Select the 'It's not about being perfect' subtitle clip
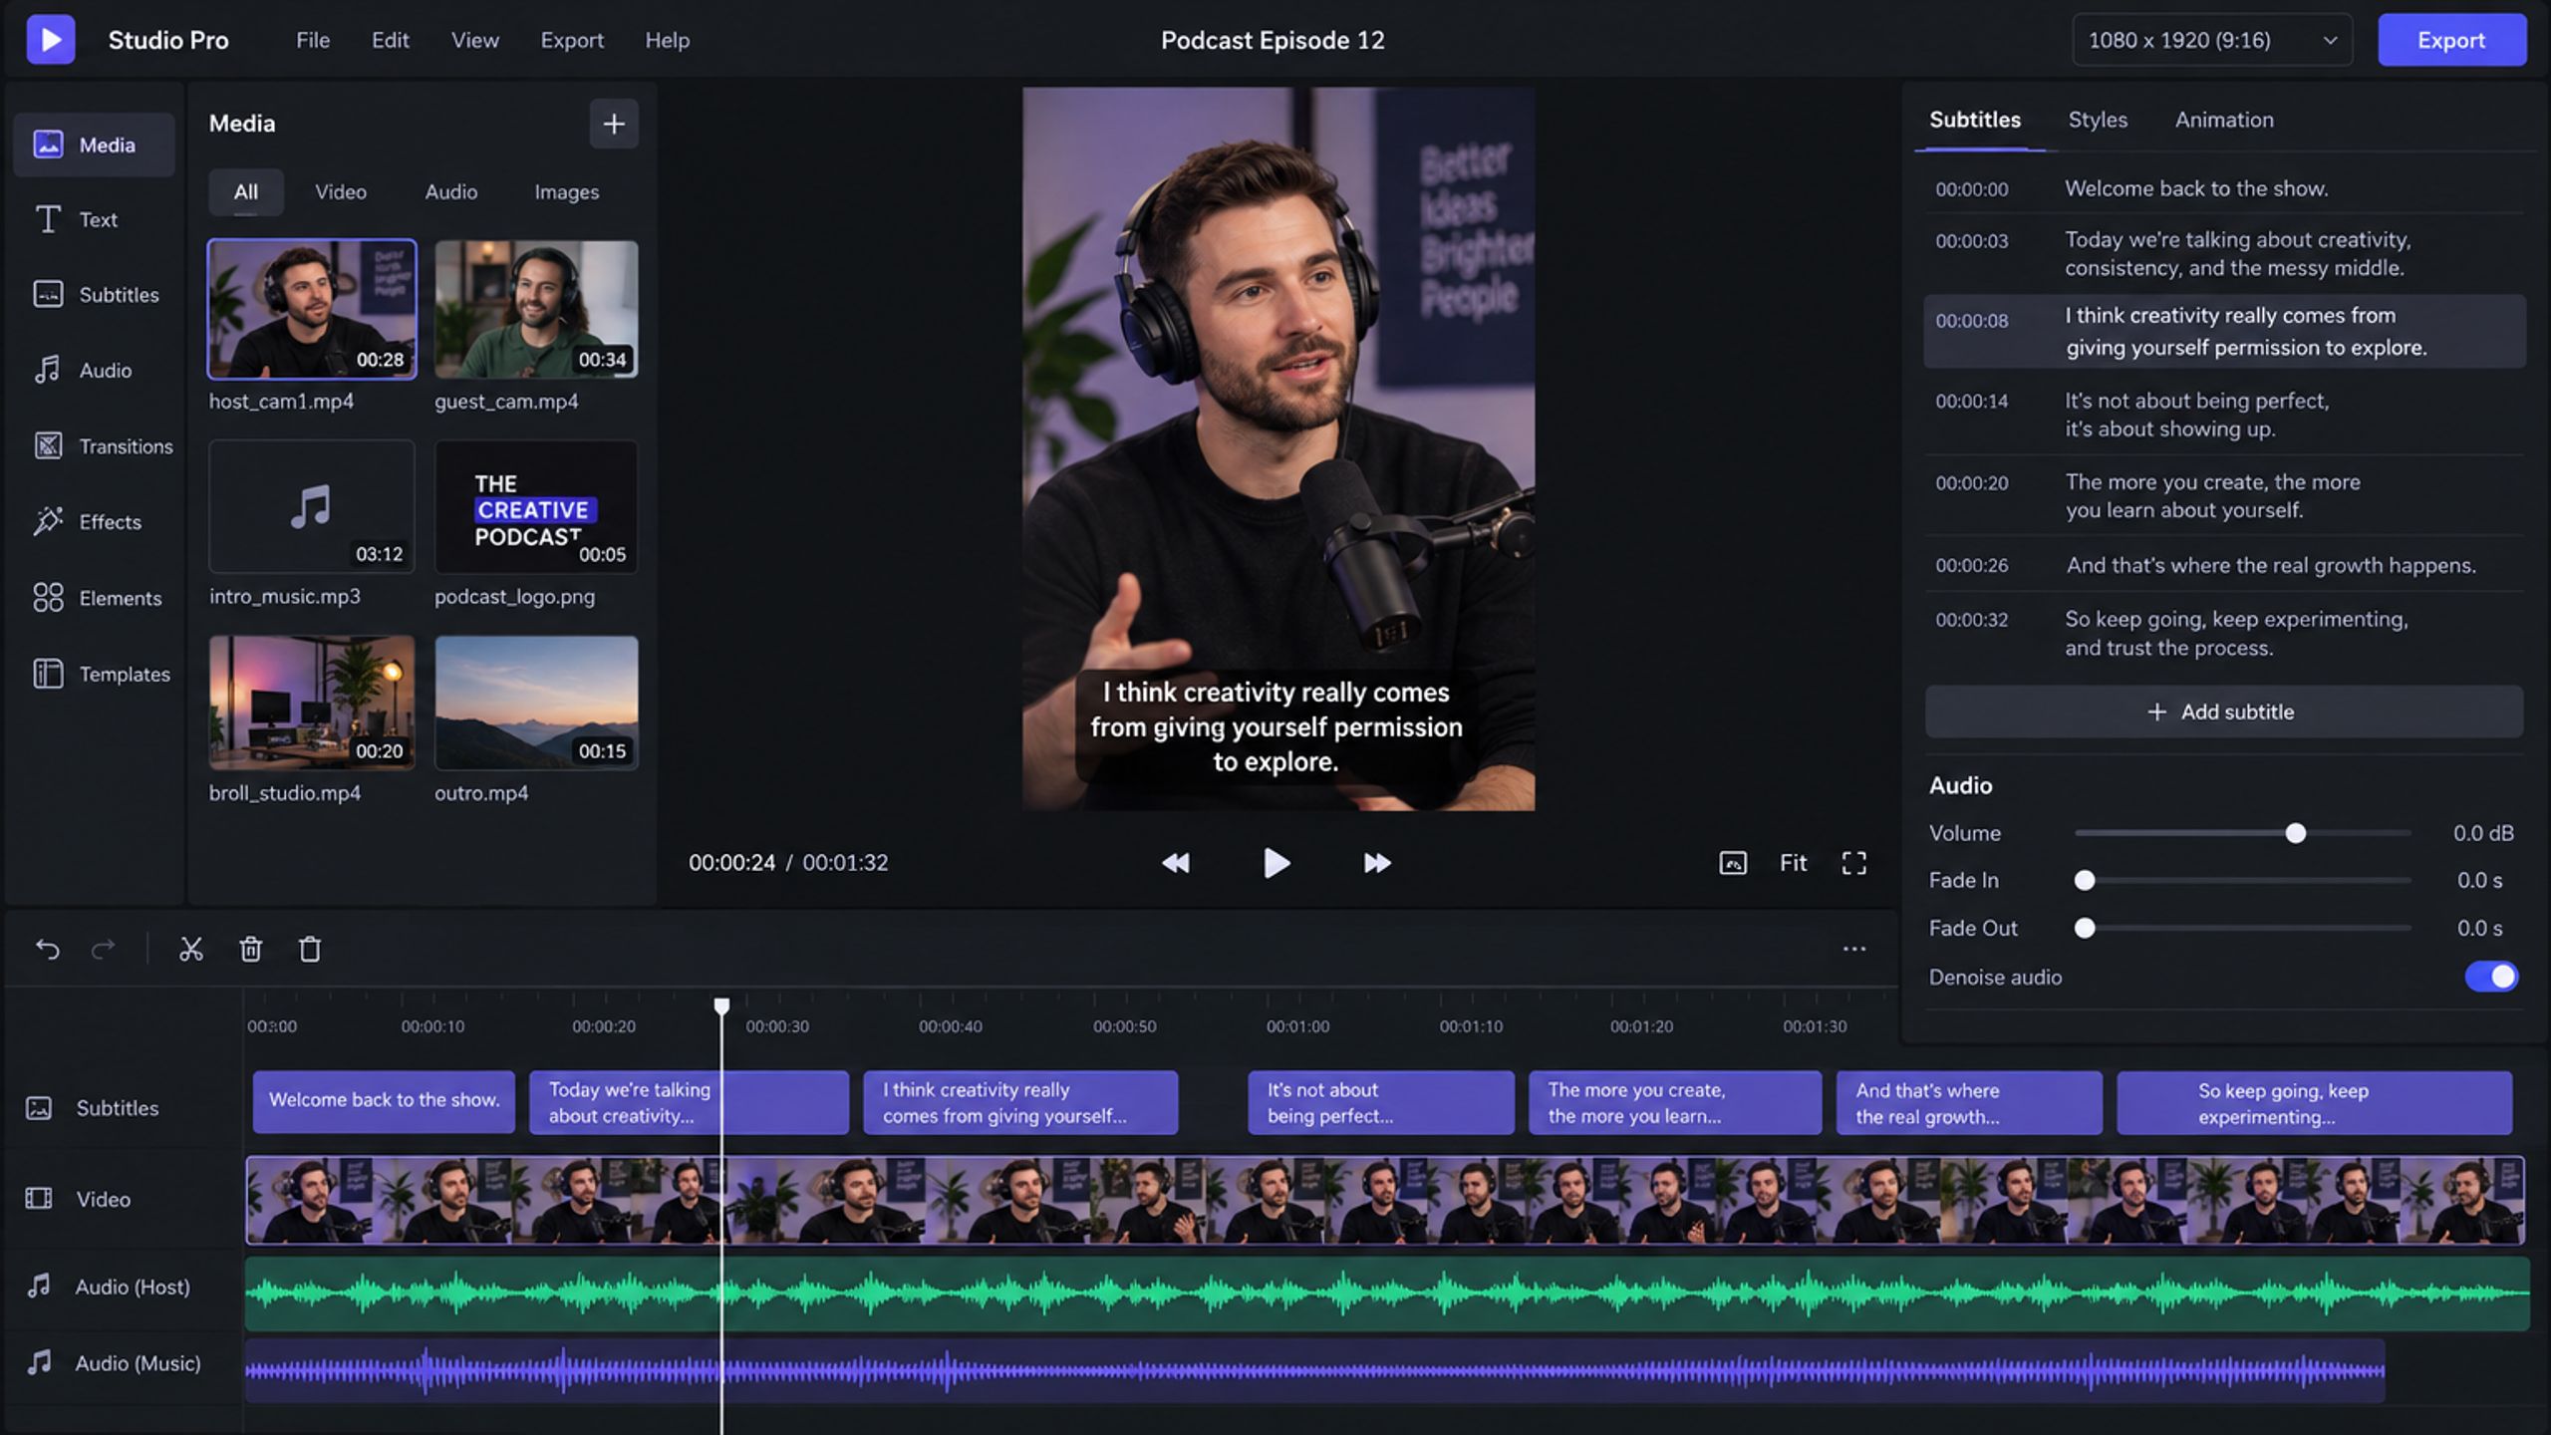This screenshot has height=1435, width=2551. [x=1380, y=1102]
